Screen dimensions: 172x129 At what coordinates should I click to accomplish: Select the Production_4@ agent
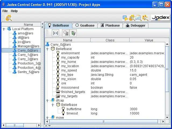coord(29,67)
